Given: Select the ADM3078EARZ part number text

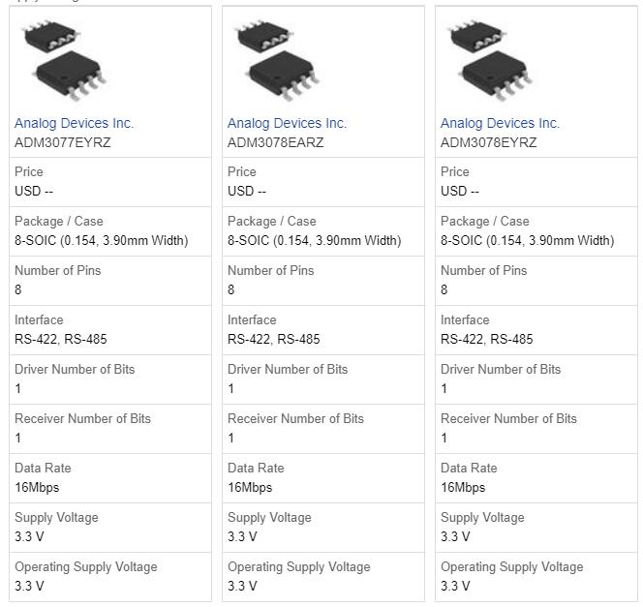Looking at the screenshot, I should tap(276, 142).
